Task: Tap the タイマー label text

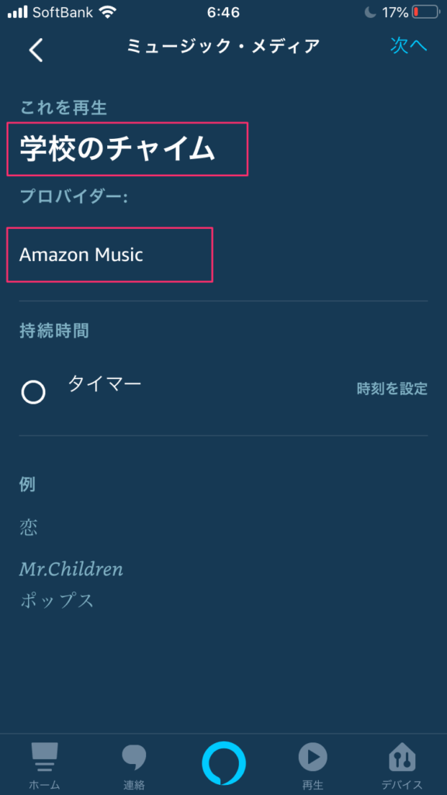Action: pyautogui.click(x=105, y=383)
